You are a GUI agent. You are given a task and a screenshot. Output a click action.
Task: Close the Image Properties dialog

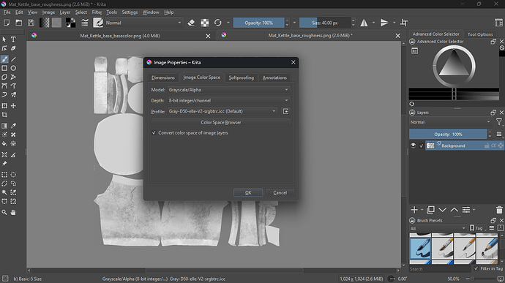point(293,62)
